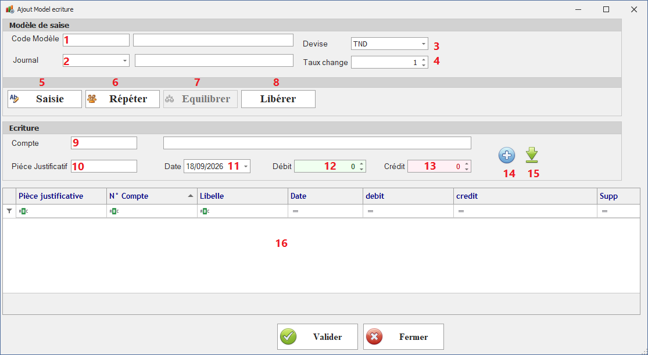Screen dimensions: 648x355
Task: Increase the Taux change value
Action: [x=424, y=59]
